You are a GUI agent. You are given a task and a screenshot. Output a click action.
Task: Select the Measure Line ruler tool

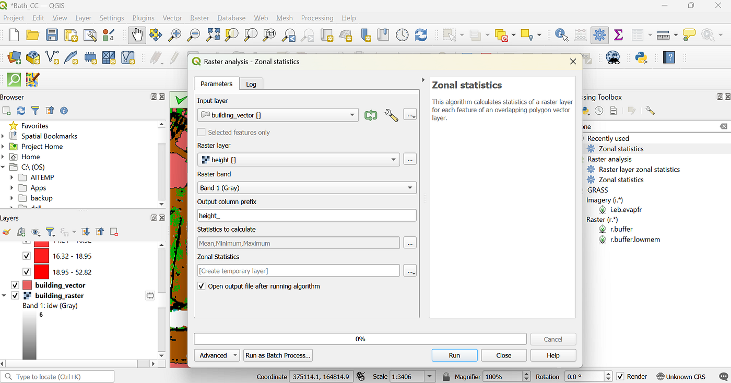coord(663,35)
